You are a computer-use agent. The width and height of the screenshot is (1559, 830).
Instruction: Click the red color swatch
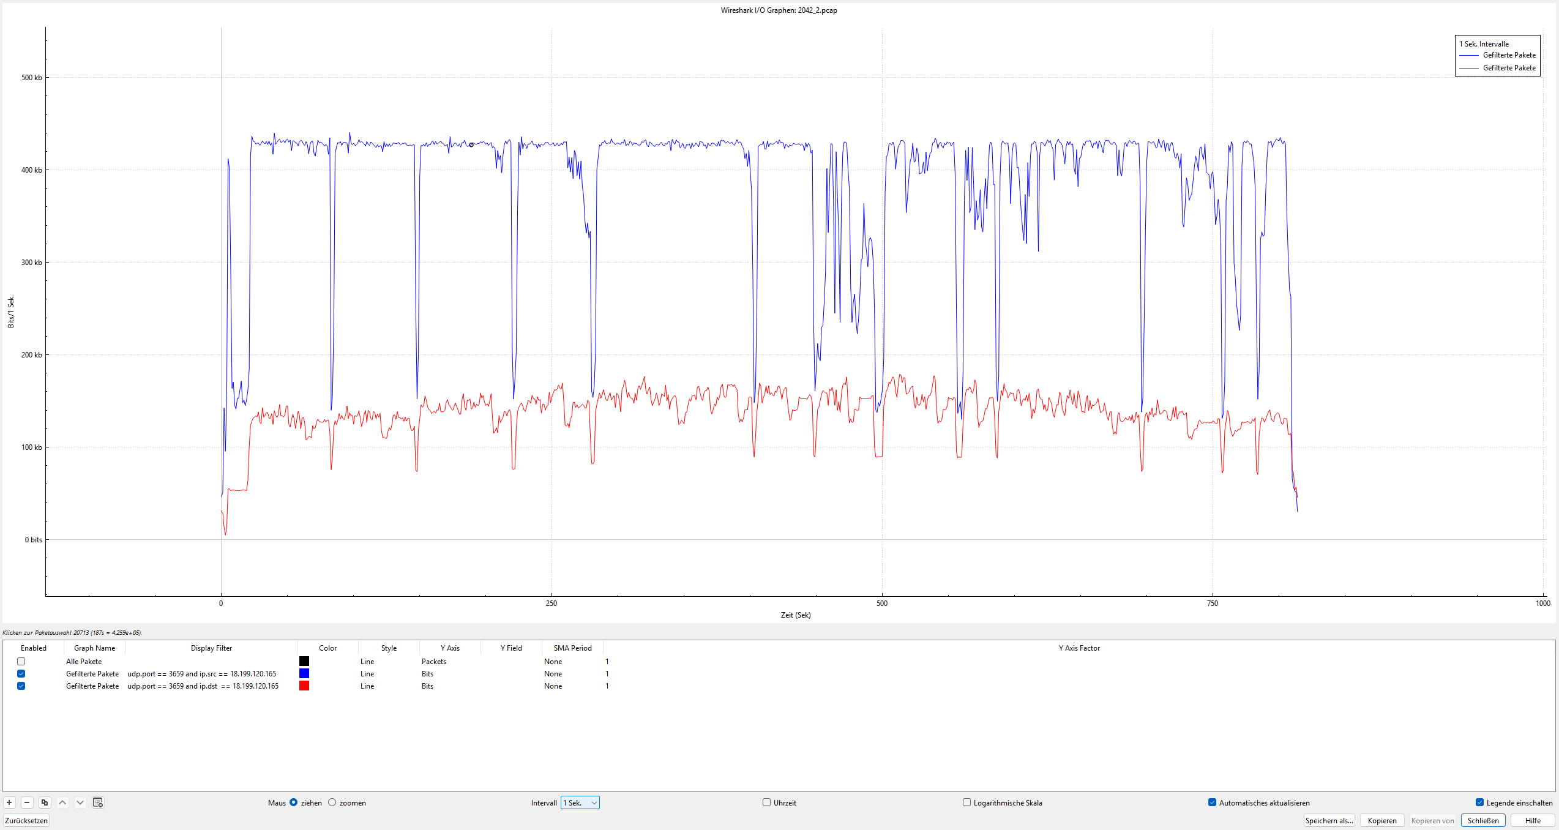click(x=304, y=686)
